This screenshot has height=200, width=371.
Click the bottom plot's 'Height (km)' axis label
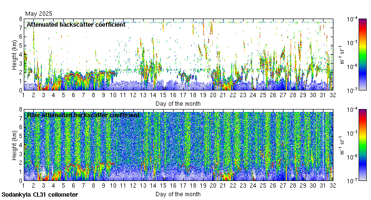tap(14, 145)
